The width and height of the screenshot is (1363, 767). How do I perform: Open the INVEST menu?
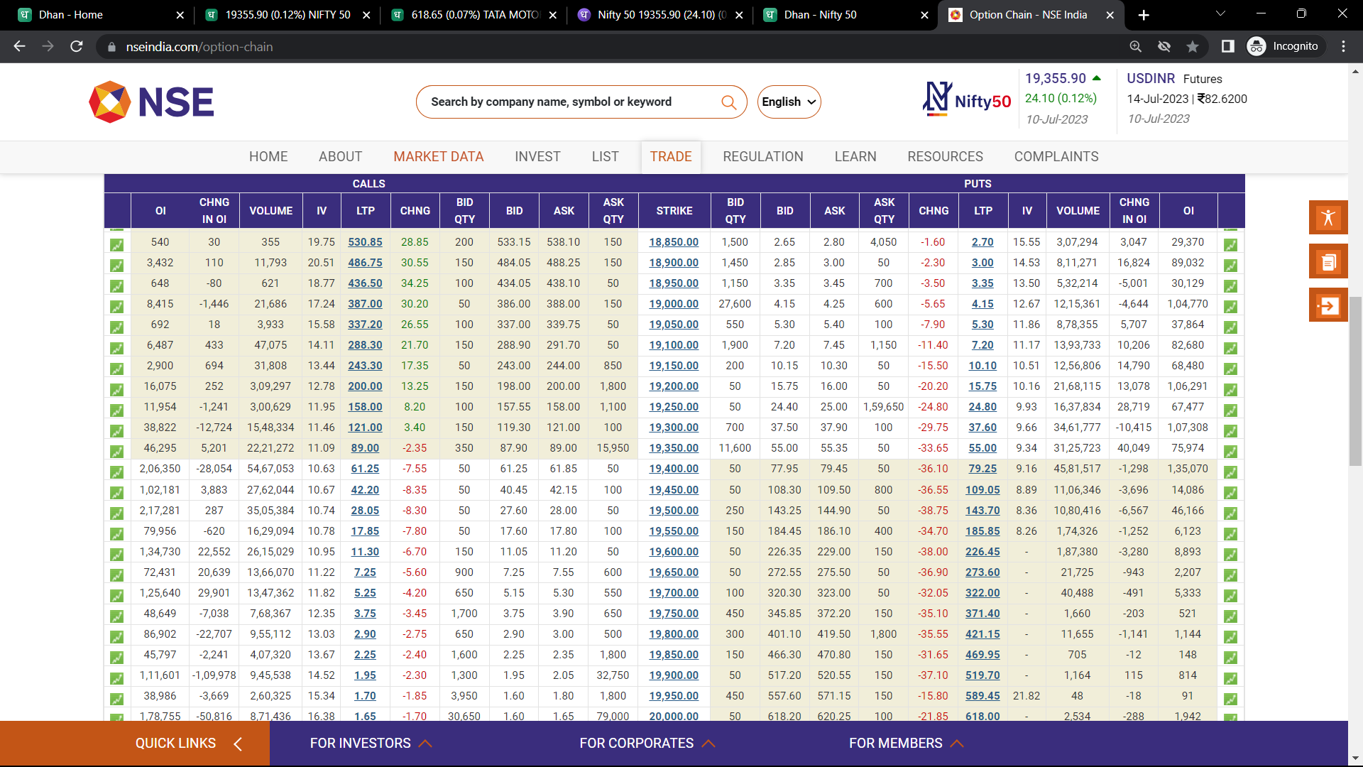(x=537, y=157)
